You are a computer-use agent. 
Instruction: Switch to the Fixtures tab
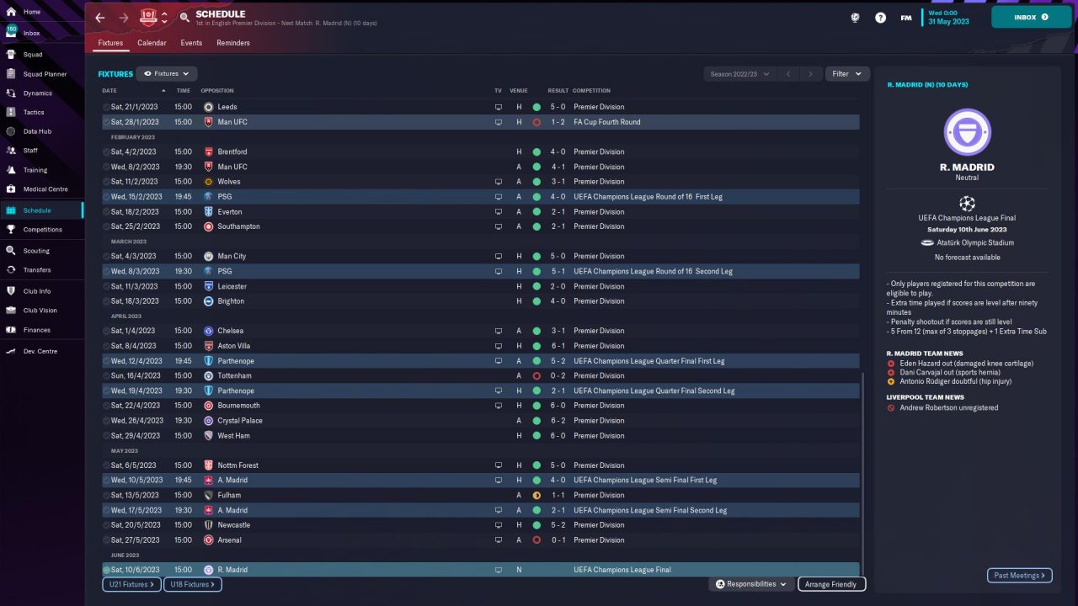click(x=110, y=43)
